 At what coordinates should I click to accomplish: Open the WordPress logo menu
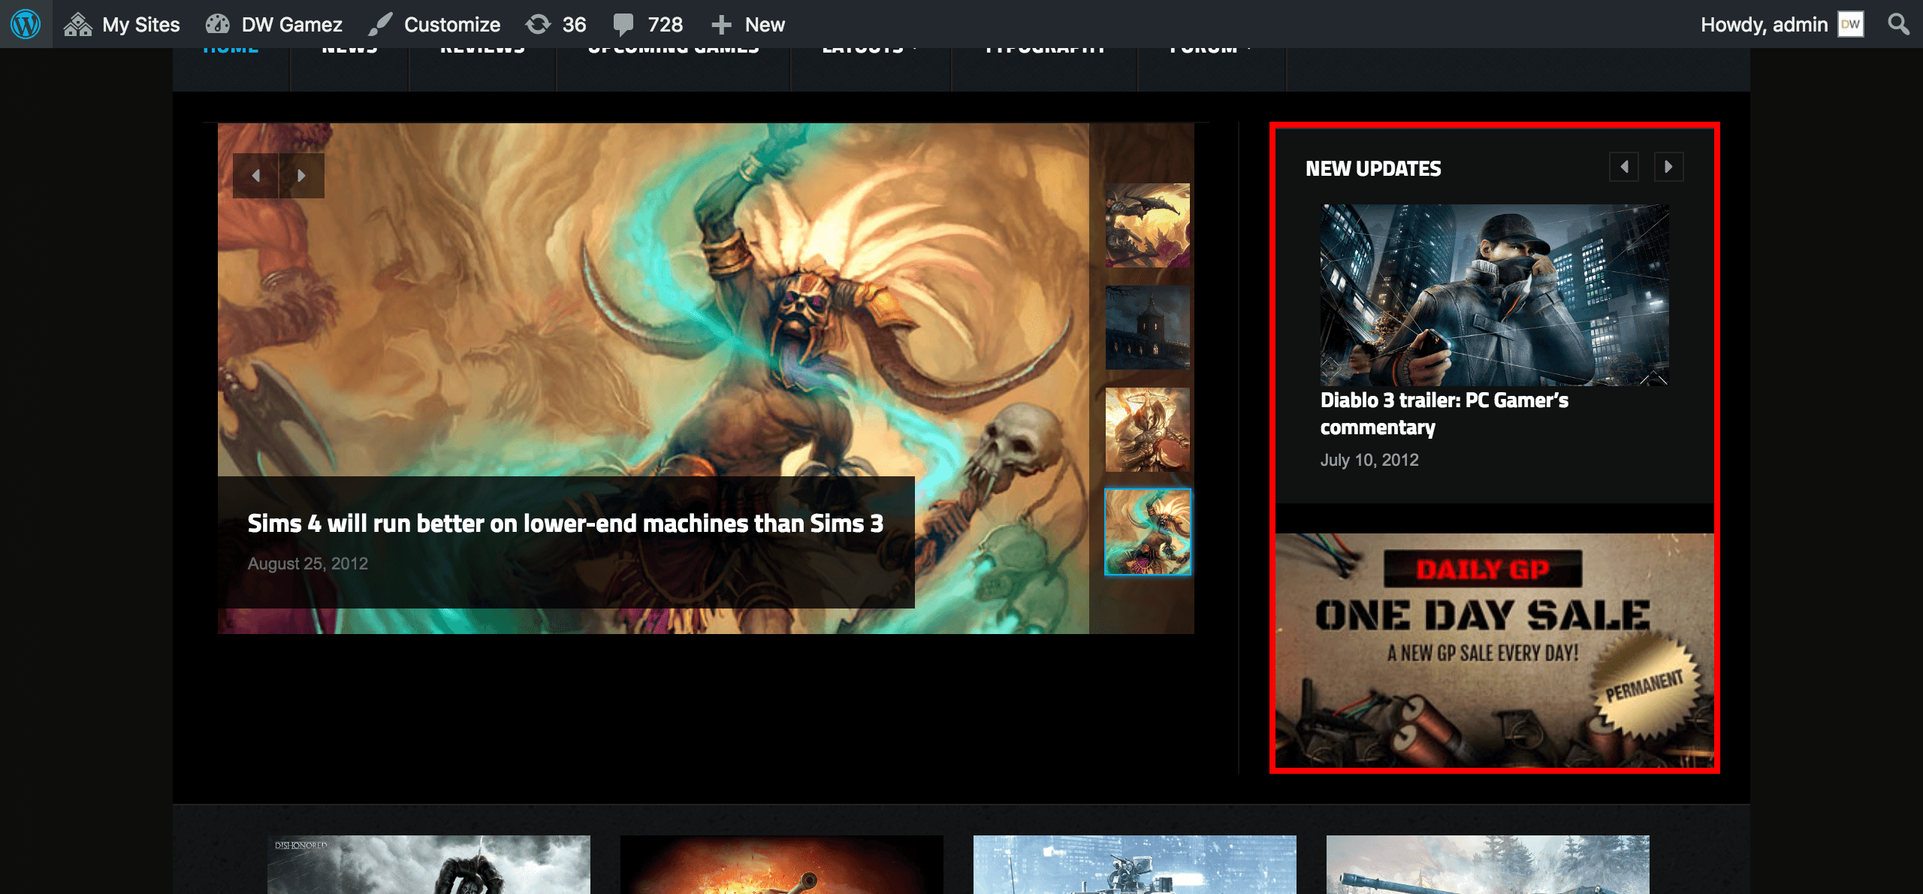(26, 24)
